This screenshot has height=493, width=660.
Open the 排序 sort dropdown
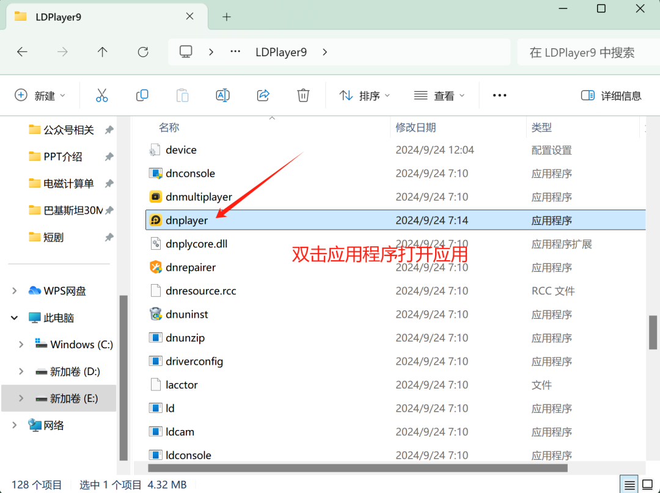tap(364, 95)
